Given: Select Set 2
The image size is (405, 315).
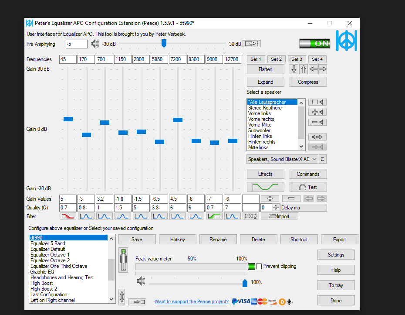Looking at the screenshot, I should [x=277, y=59].
